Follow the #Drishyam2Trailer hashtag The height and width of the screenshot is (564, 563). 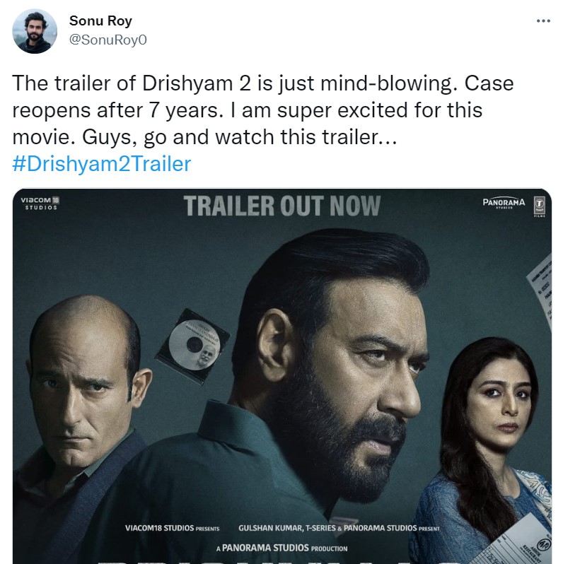point(102,164)
